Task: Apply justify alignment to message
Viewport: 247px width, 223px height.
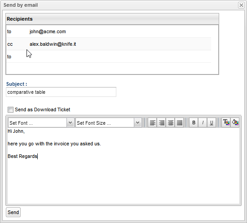Action: pyautogui.click(x=180, y=122)
